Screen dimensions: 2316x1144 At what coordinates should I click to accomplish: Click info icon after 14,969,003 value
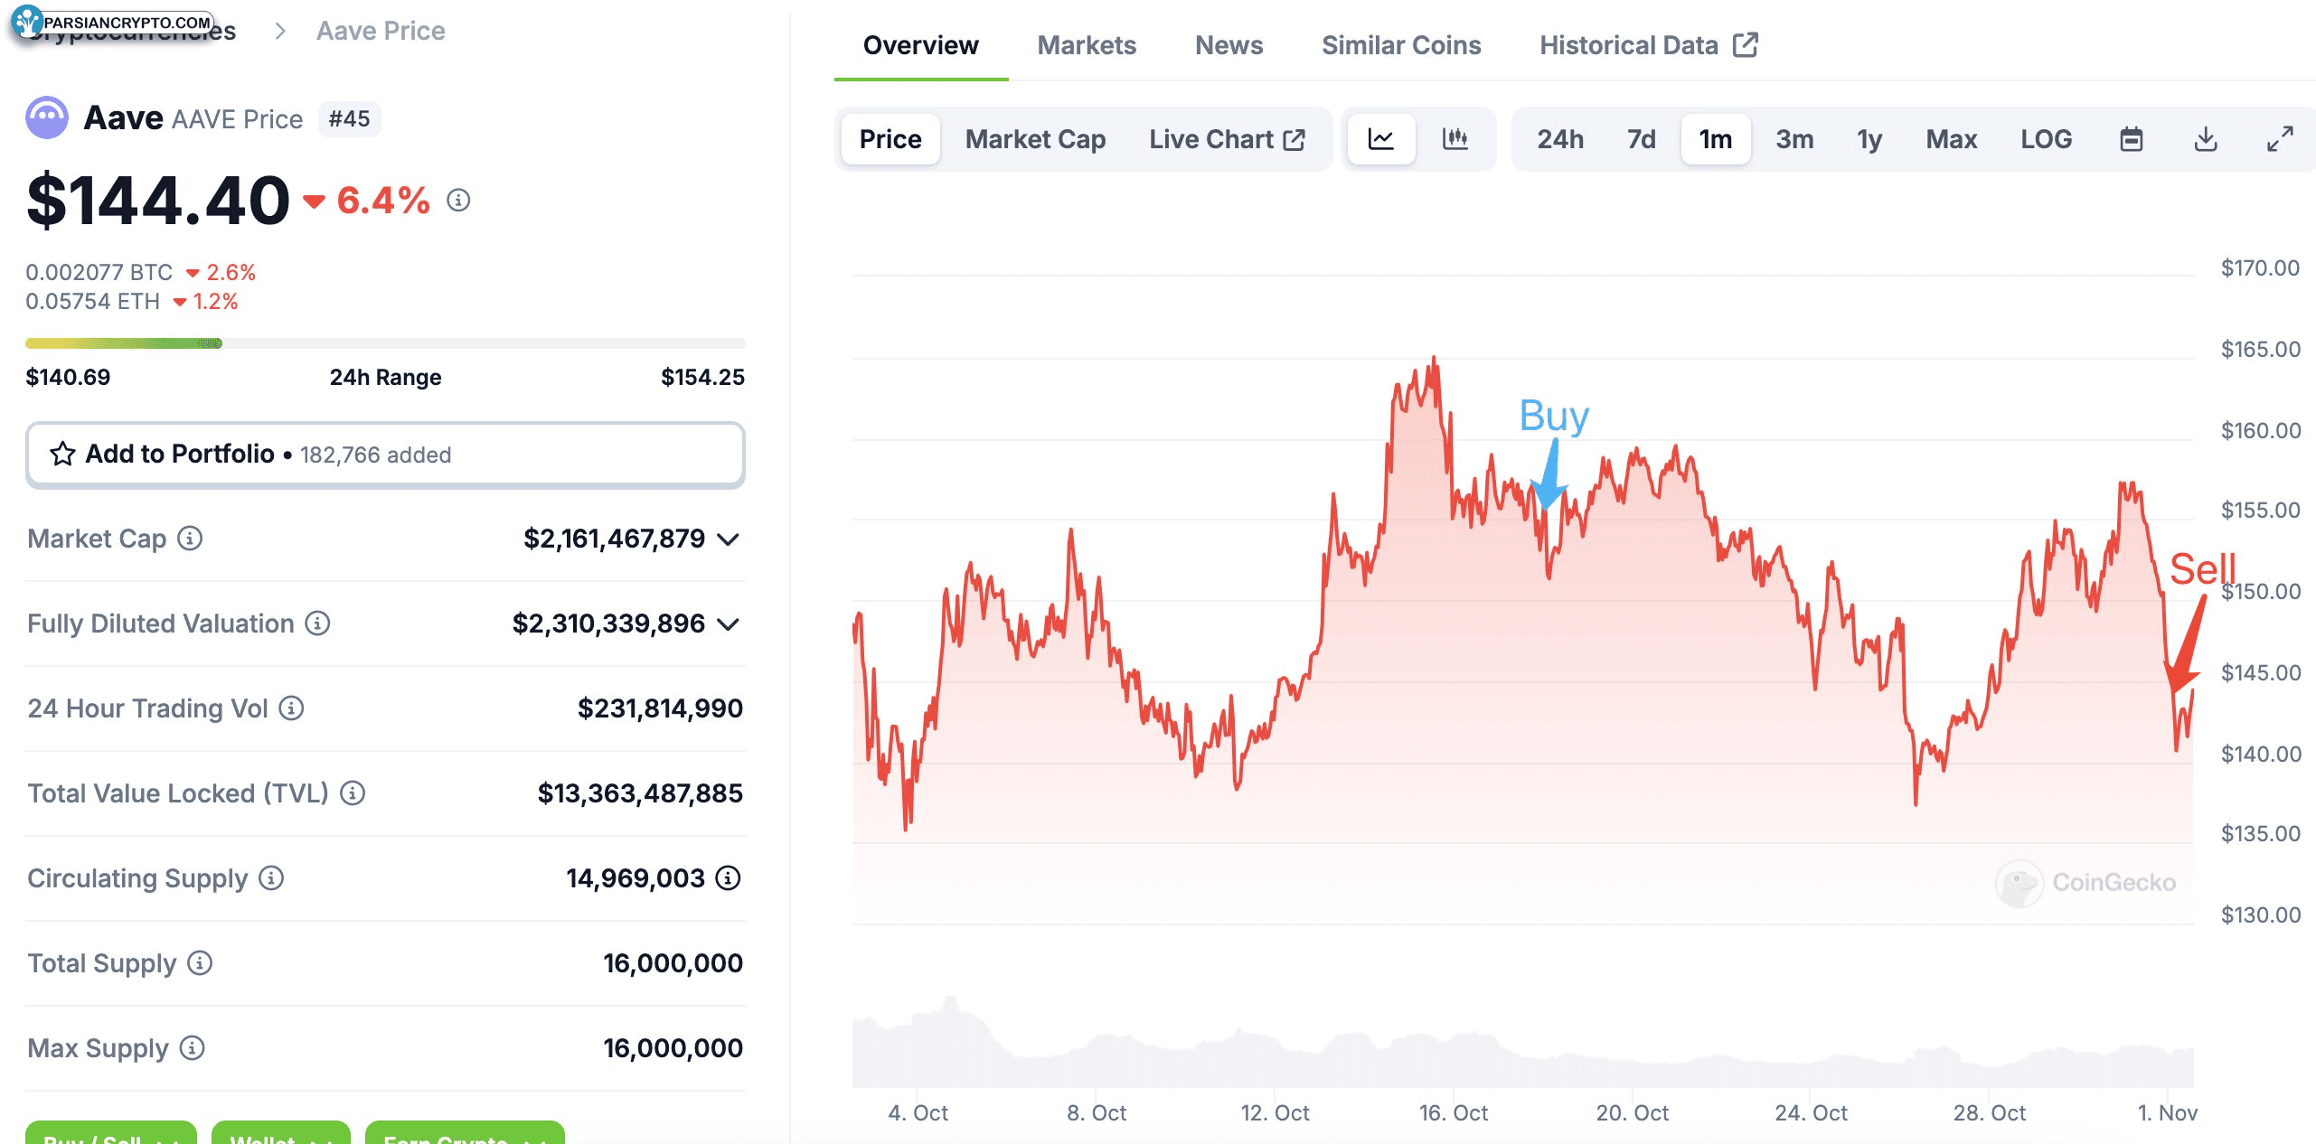(728, 878)
